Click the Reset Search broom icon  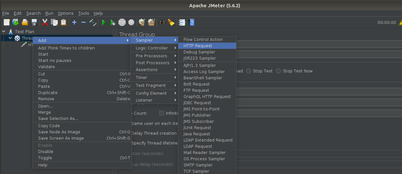pos(171,22)
